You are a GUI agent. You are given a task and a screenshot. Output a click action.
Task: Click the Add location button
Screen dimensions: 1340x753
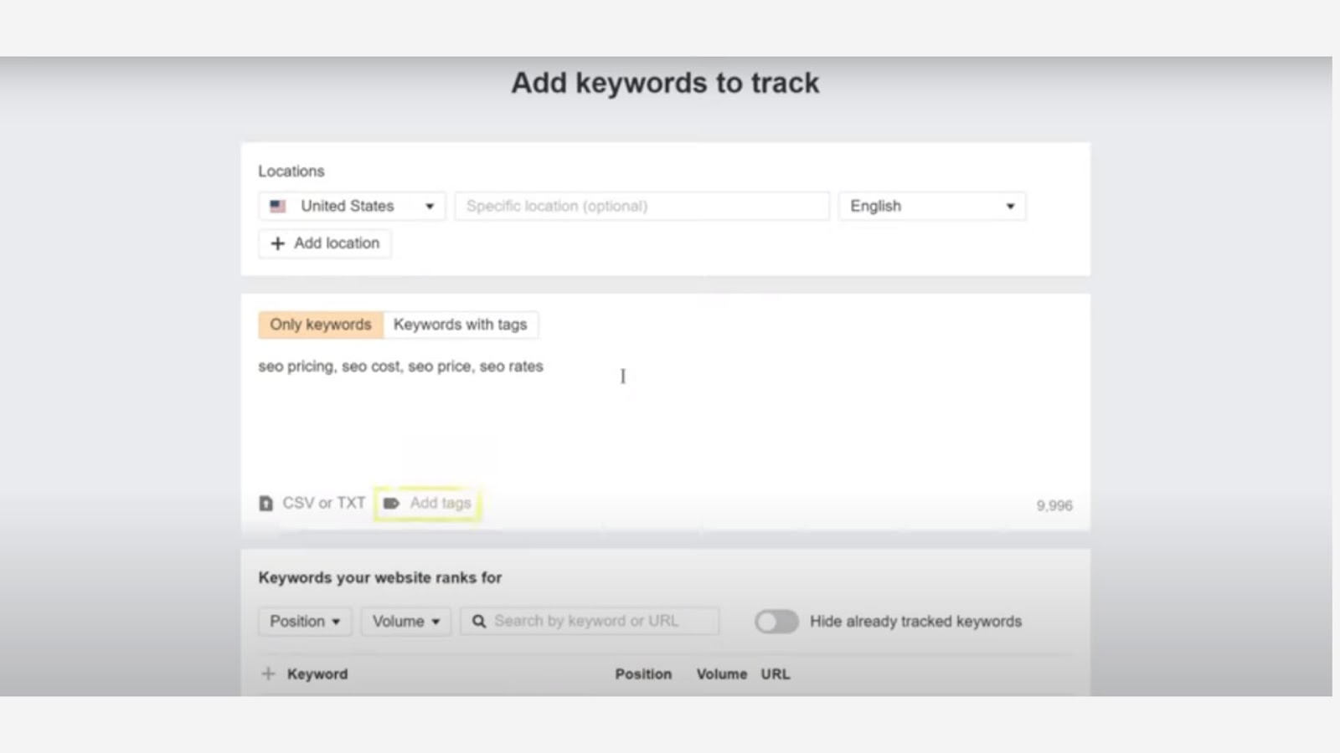point(325,243)
